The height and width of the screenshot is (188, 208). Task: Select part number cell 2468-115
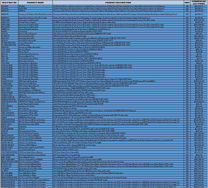9,59
